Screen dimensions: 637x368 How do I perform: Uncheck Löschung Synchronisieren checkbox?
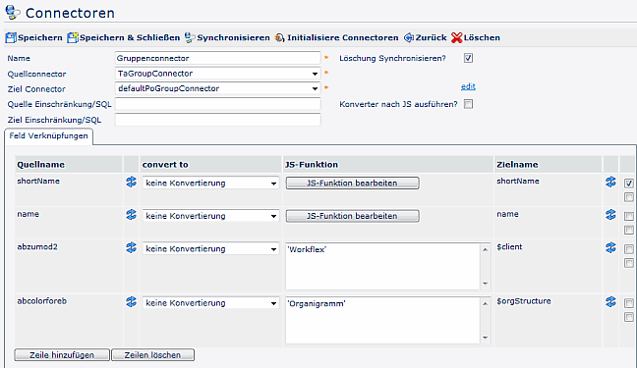pyautogui.click(x=468, y=58)
